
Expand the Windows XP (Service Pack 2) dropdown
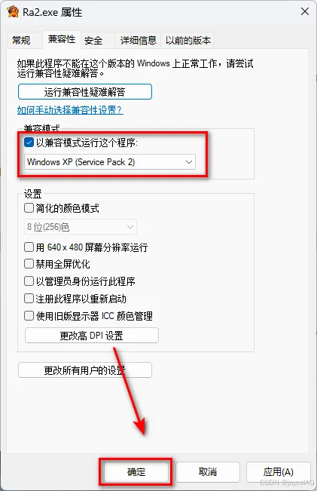click(110, 162)
